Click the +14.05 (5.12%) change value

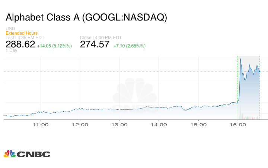54,46
